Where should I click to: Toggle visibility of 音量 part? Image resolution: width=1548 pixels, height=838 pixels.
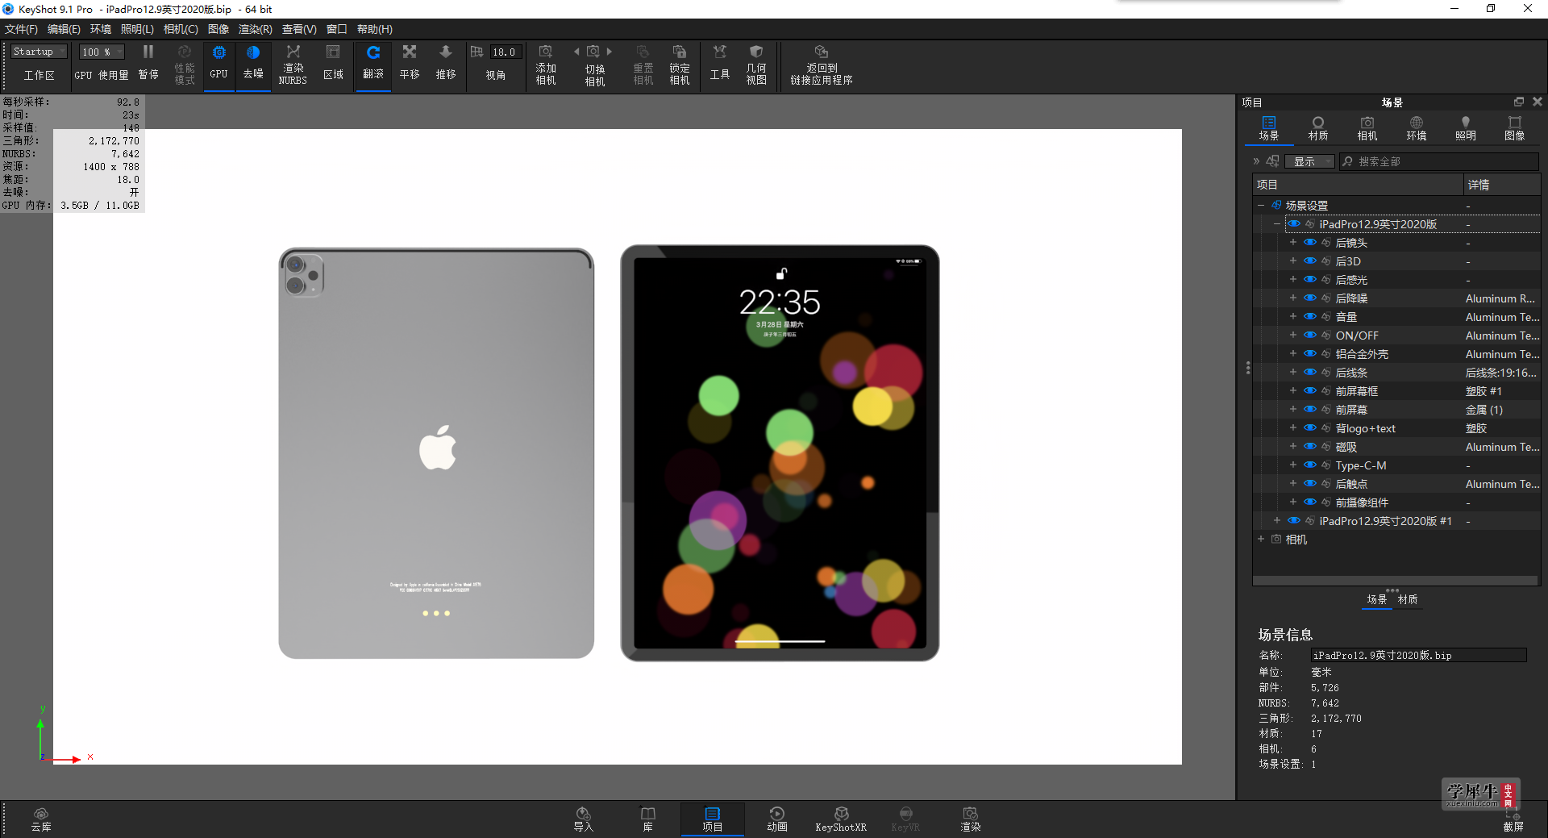tap(1309, 317)
